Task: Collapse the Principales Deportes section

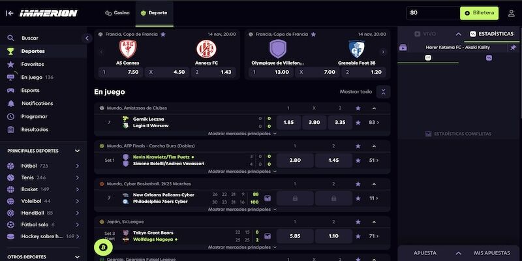Action: coord(77,151)
